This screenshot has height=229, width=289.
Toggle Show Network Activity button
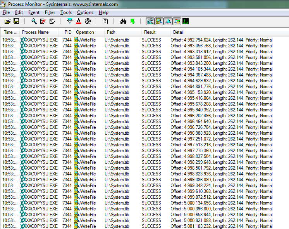coord(168,21)
